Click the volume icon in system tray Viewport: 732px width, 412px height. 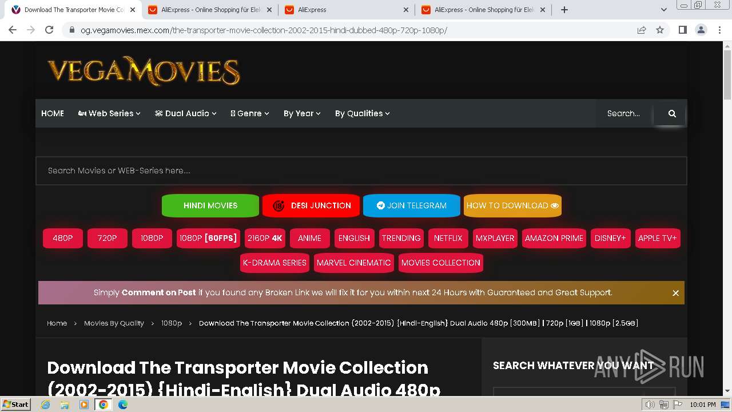[x=650, y=405]
